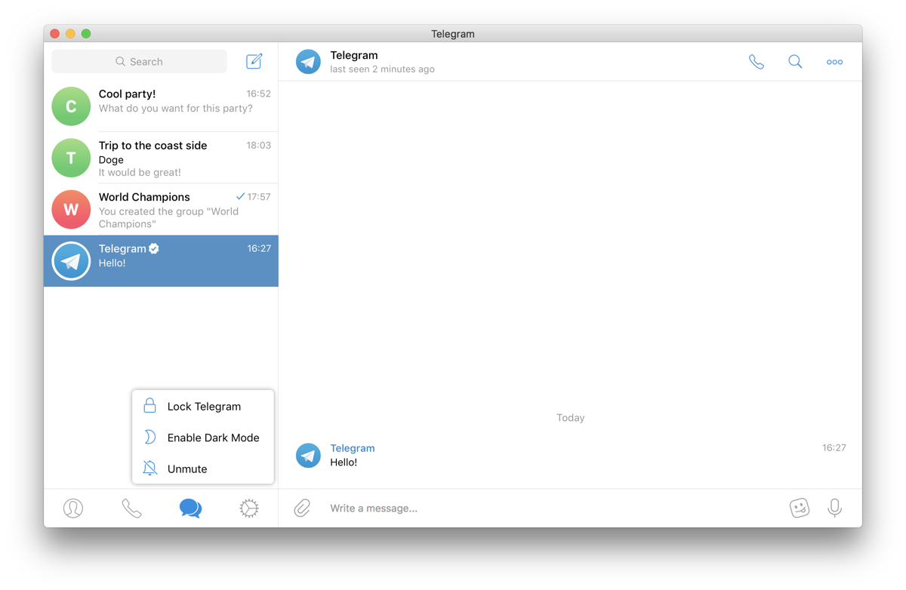Choose Unmute in the popup menu
Screen dimensions: 906x590
tap(203, 469)
